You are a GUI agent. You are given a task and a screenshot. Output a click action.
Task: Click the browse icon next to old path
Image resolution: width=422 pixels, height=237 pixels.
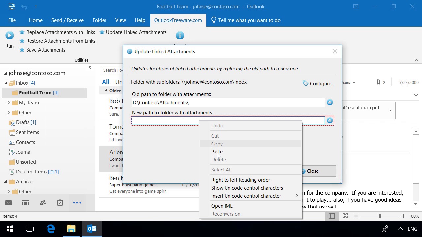[x=330, y=103]
